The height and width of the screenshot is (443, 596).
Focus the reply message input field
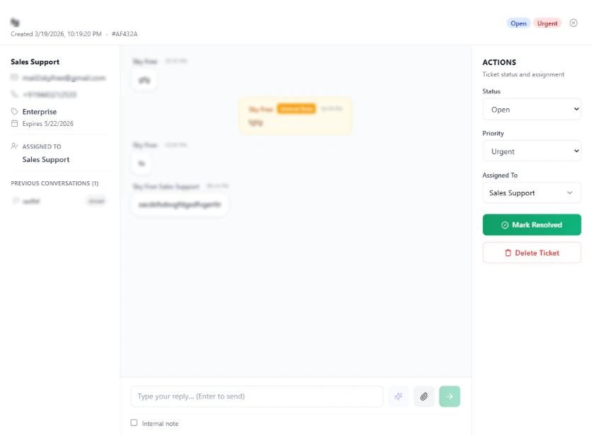257,396
